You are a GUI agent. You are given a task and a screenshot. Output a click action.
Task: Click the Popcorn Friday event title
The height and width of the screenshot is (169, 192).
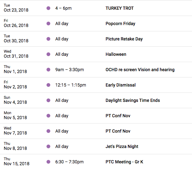pyautogui.click(x=120, y=24)
